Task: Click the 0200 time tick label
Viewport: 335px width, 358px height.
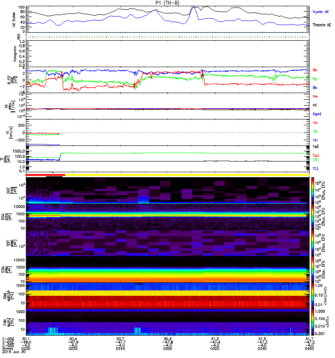Action: 26,349
